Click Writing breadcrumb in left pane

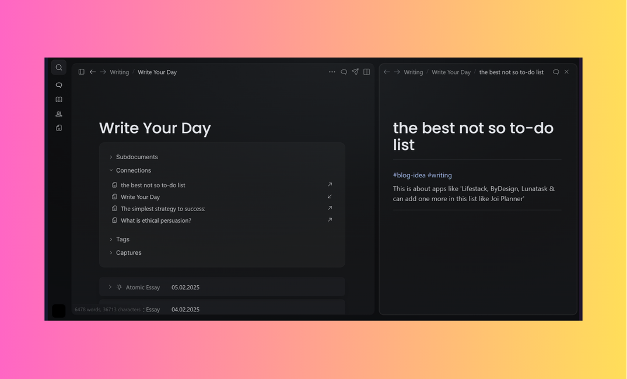tap(120, 72)
